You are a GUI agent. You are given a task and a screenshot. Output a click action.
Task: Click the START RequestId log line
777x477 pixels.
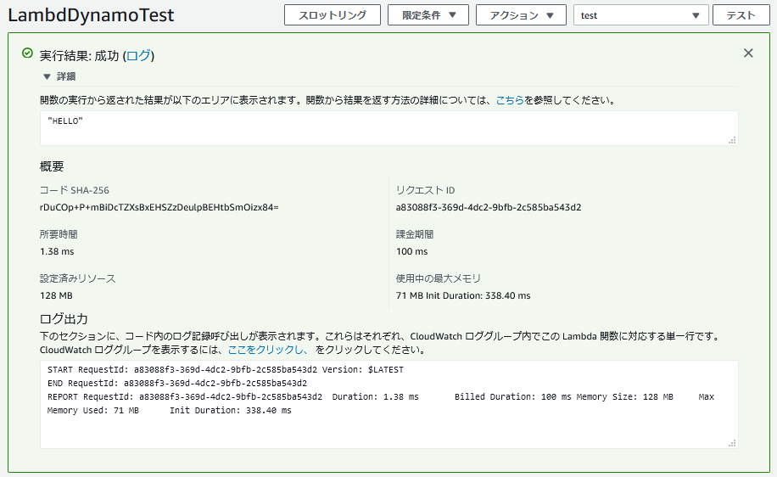tap(226, 369)
